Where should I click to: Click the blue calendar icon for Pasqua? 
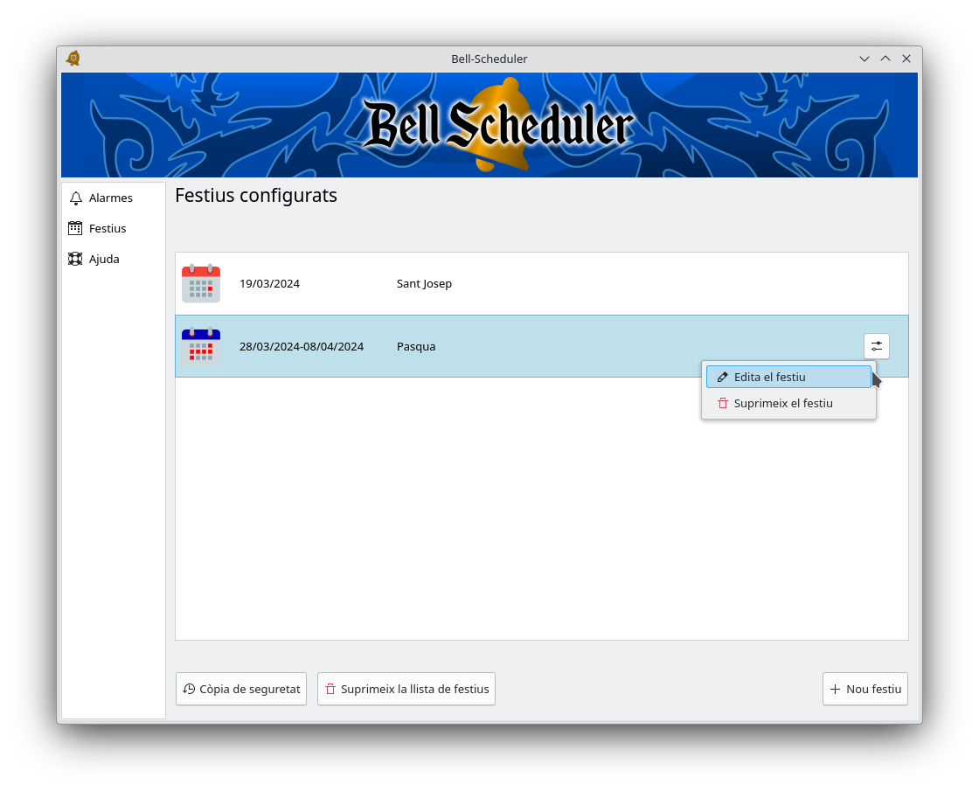click(201, 347)
